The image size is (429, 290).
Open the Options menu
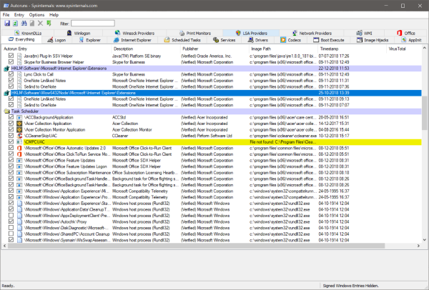pyautogui.click(x=36, y=15)
